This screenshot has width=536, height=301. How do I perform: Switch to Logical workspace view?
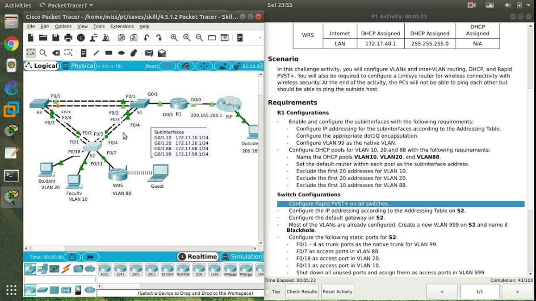point(41,66)
